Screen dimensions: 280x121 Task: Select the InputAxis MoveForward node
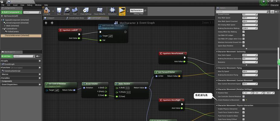coord(173,53)
